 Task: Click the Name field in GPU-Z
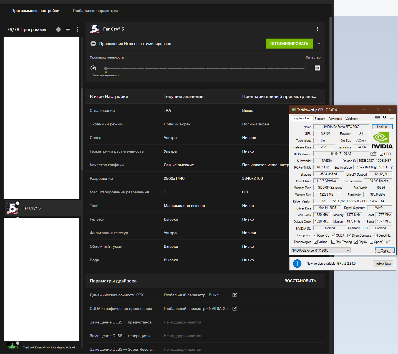pos(341,127)
